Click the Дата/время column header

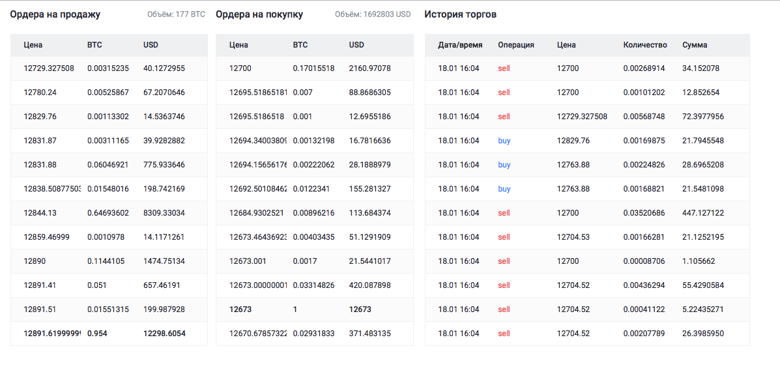[460, 45]
